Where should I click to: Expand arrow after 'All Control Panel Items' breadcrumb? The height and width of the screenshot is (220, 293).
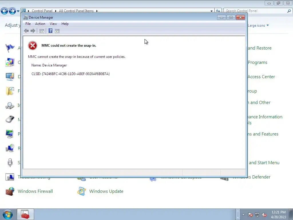pyautogui.click(x=97, y=11)
